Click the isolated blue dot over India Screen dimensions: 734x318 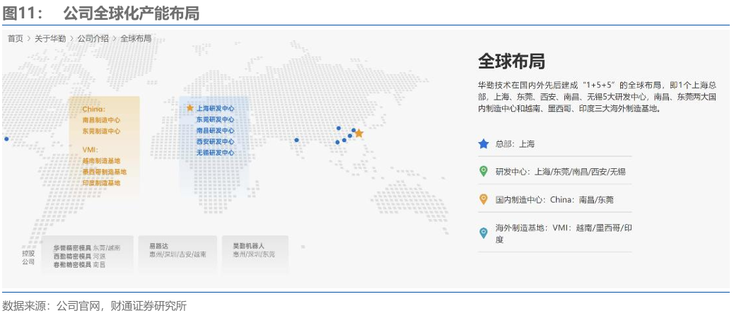click(296, 140)
